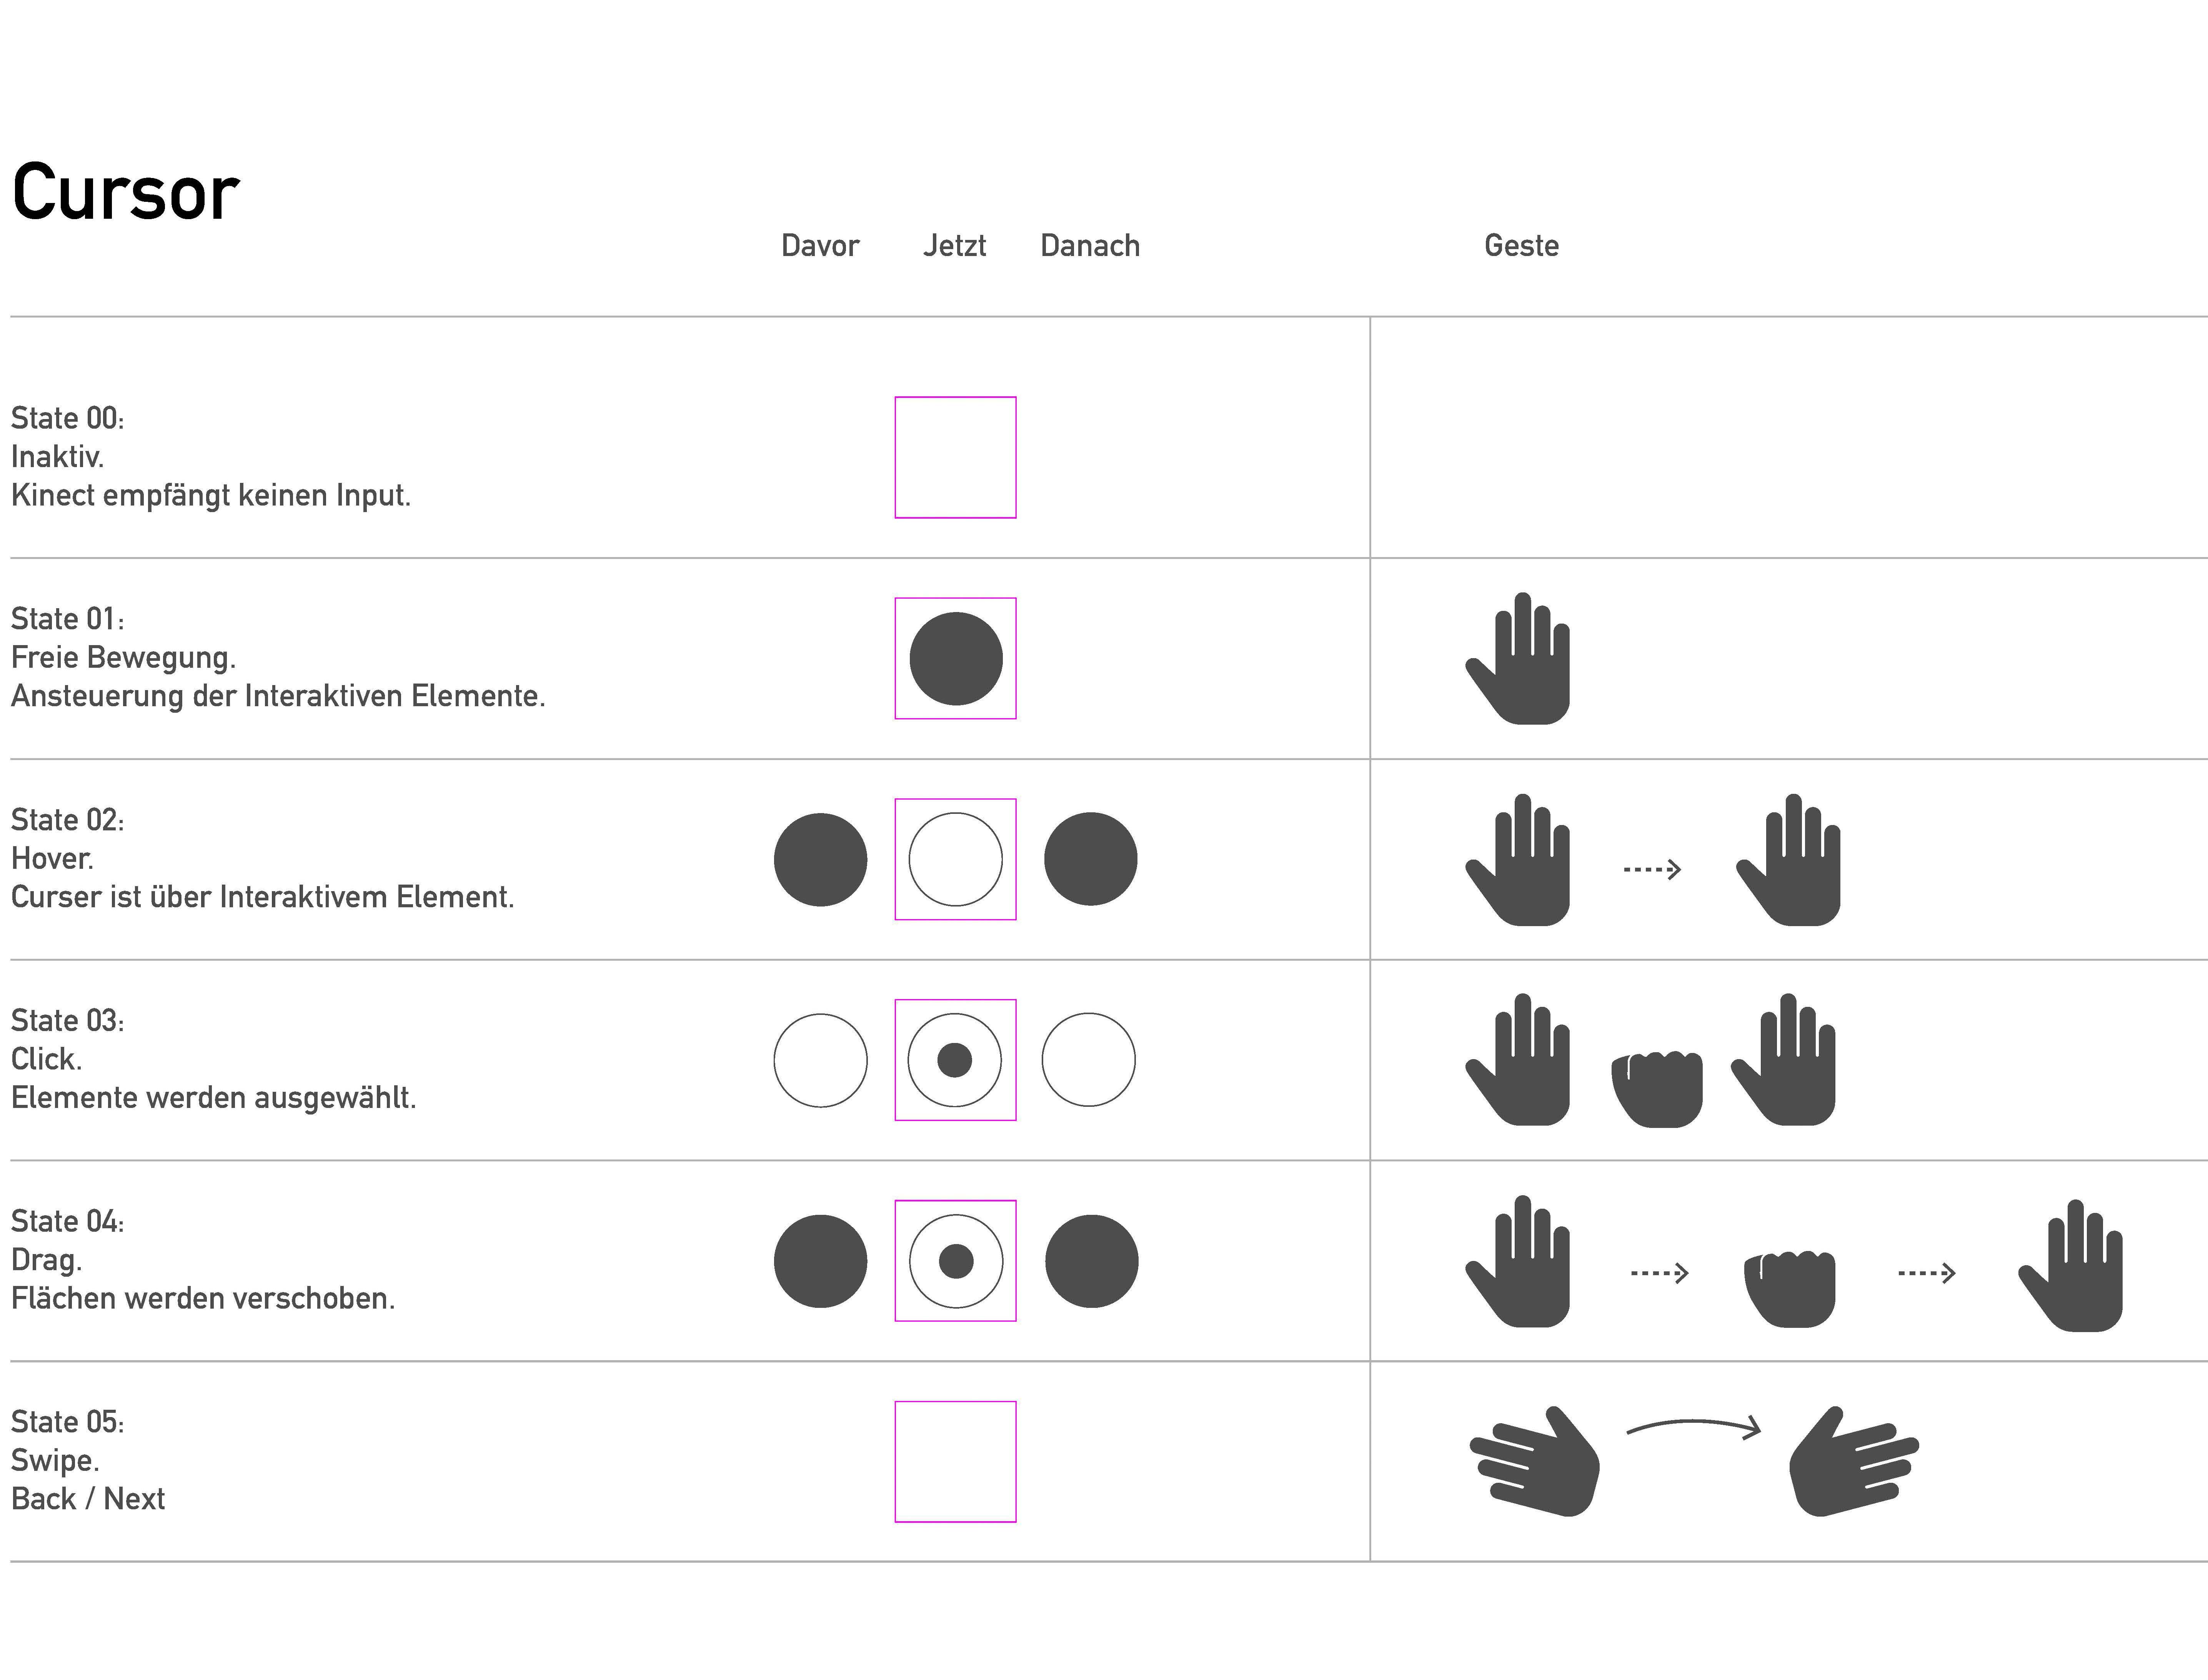
Task: Click the right swipe hand in State 05
Action: coord(1854,1461)
